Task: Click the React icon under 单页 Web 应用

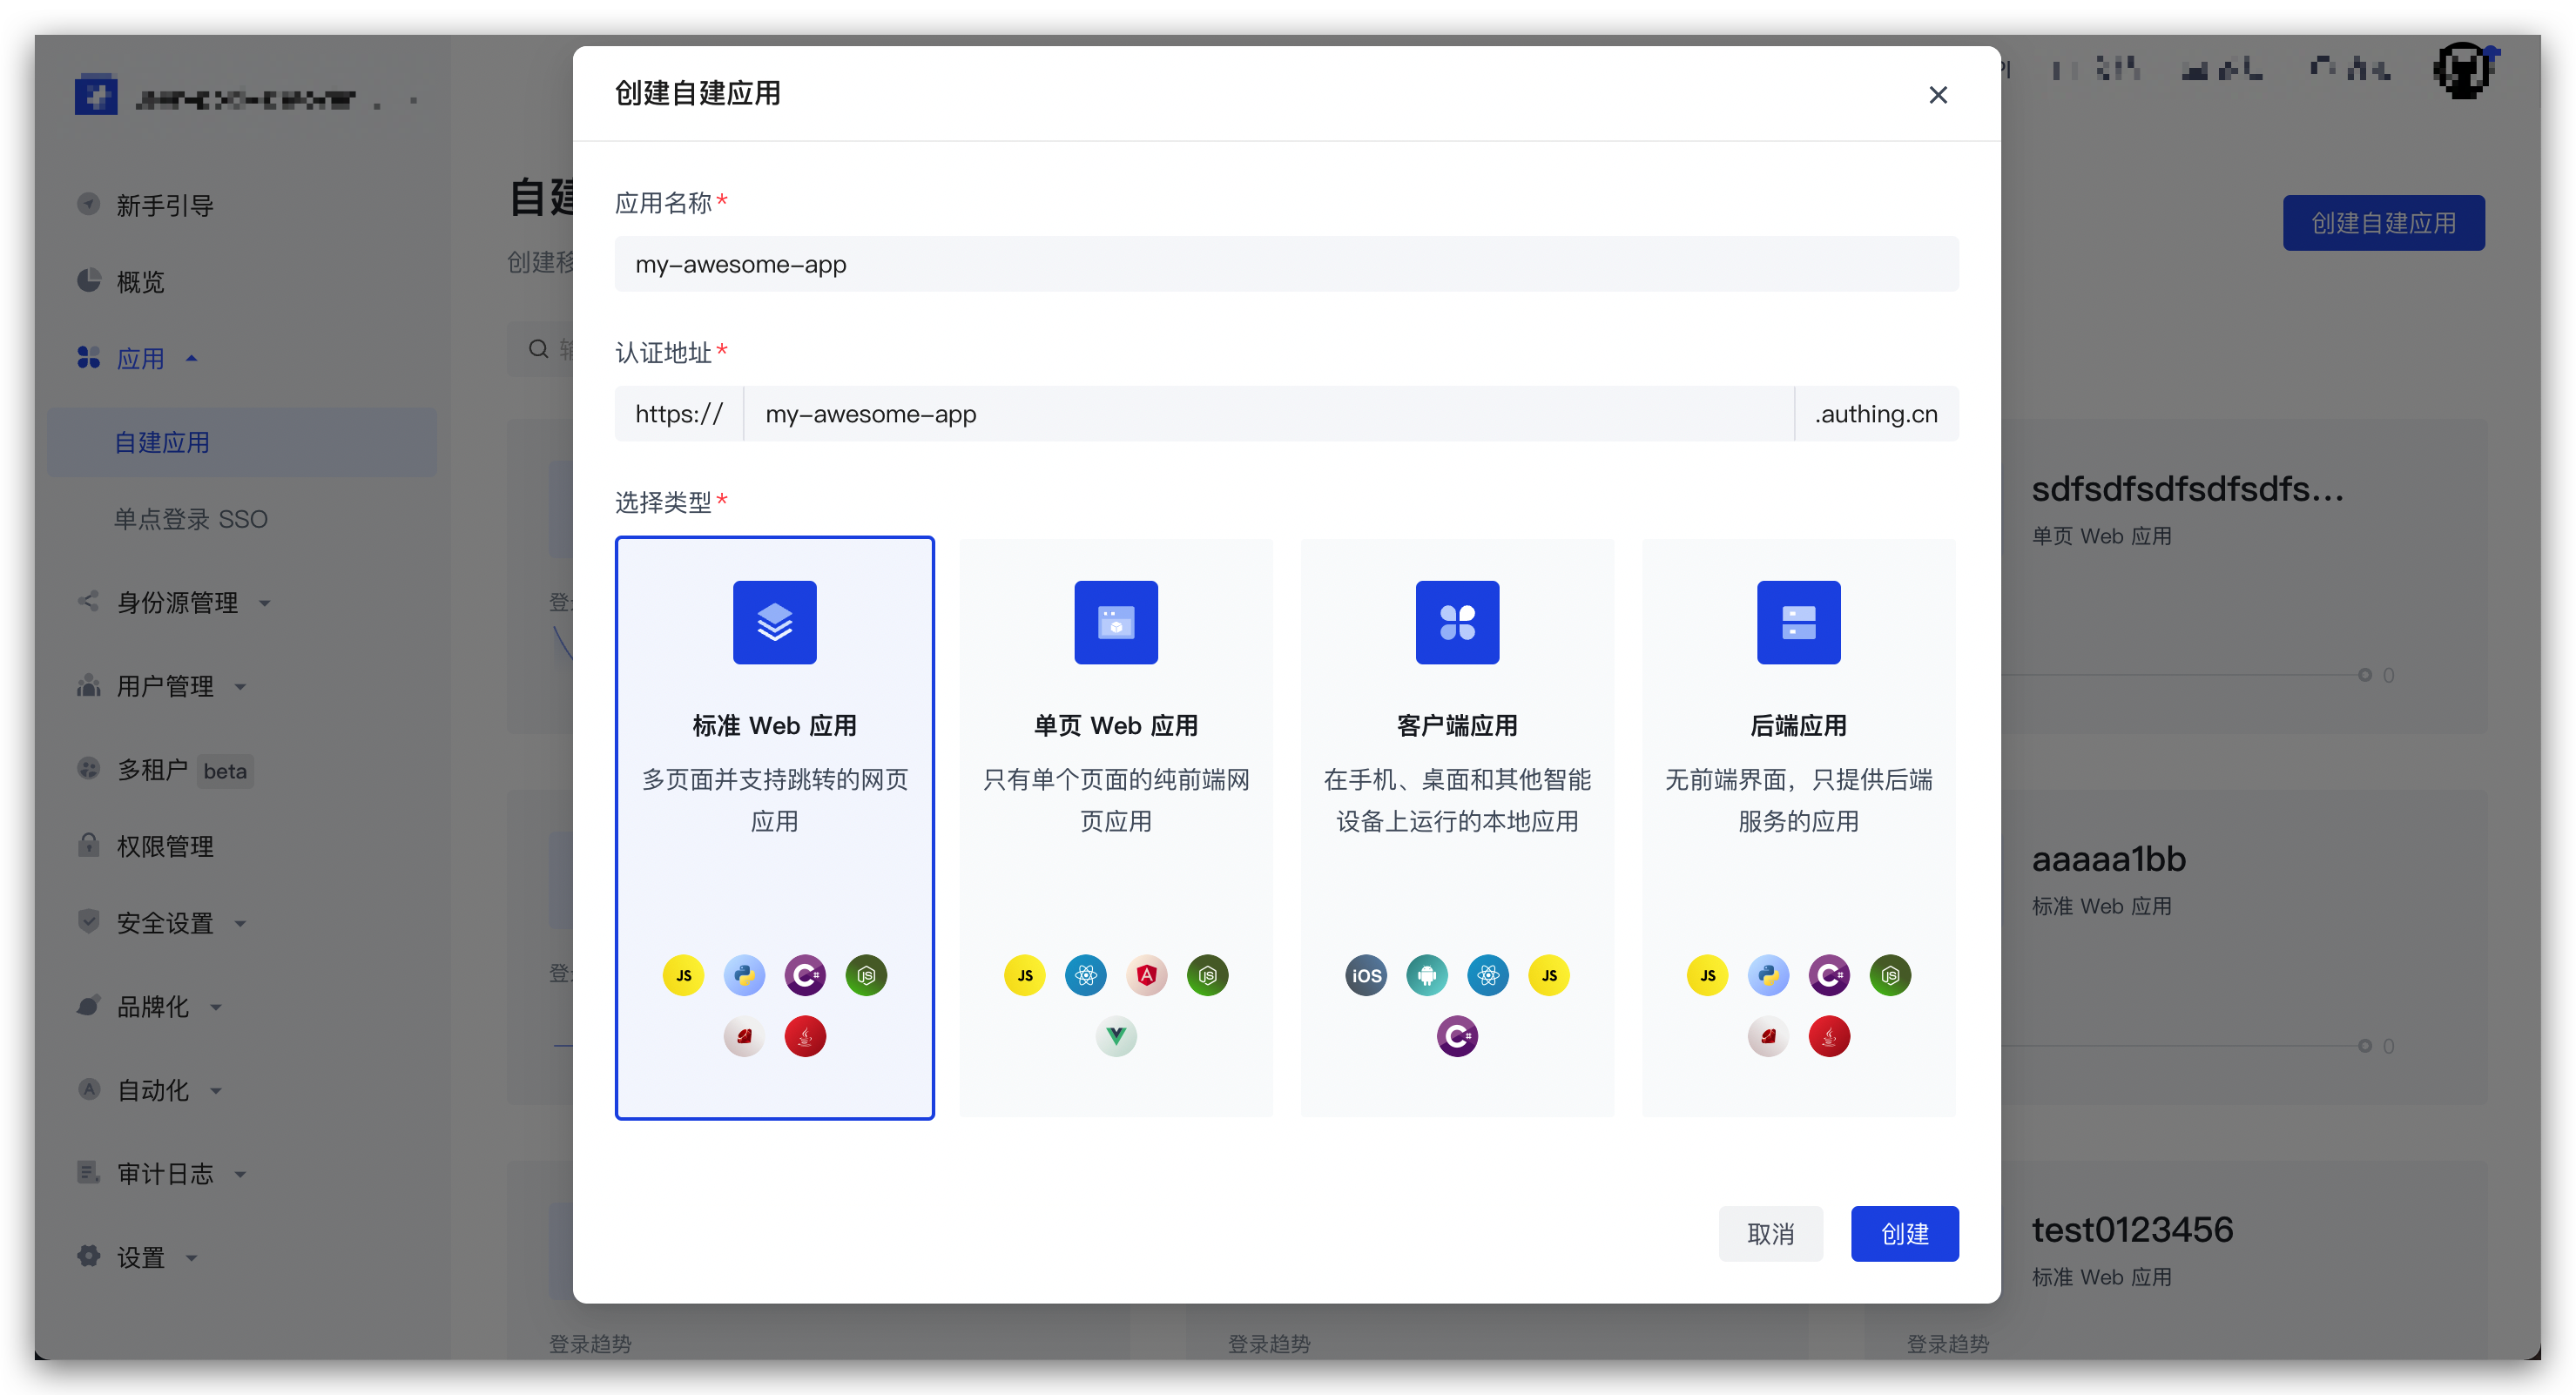Action: point(1086,975)
